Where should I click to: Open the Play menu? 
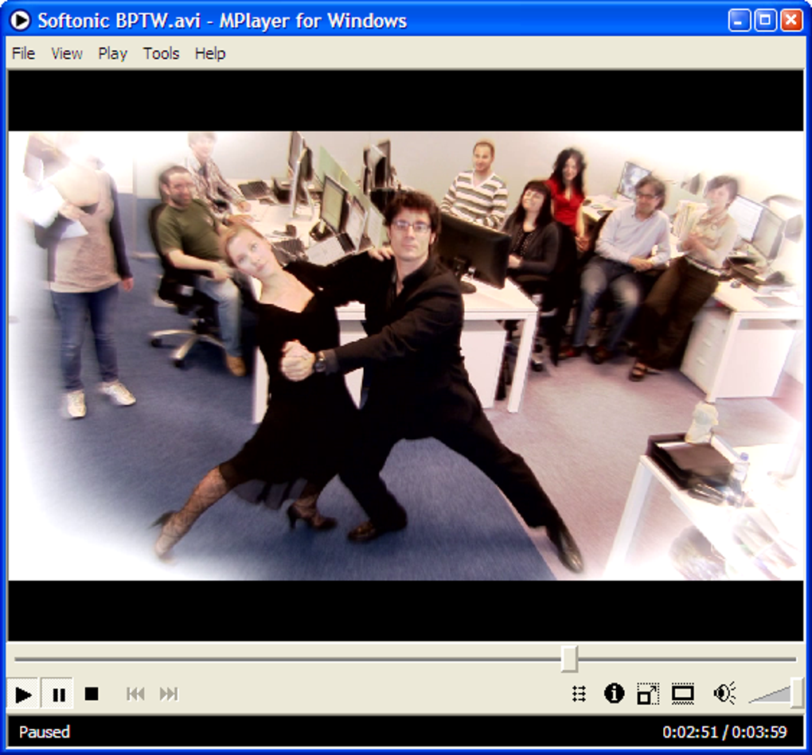pyautogui.click(x=112, y=53)
